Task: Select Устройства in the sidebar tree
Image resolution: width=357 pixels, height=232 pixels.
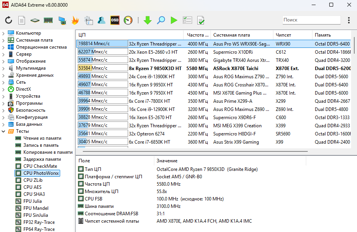Action: [28, 96]
